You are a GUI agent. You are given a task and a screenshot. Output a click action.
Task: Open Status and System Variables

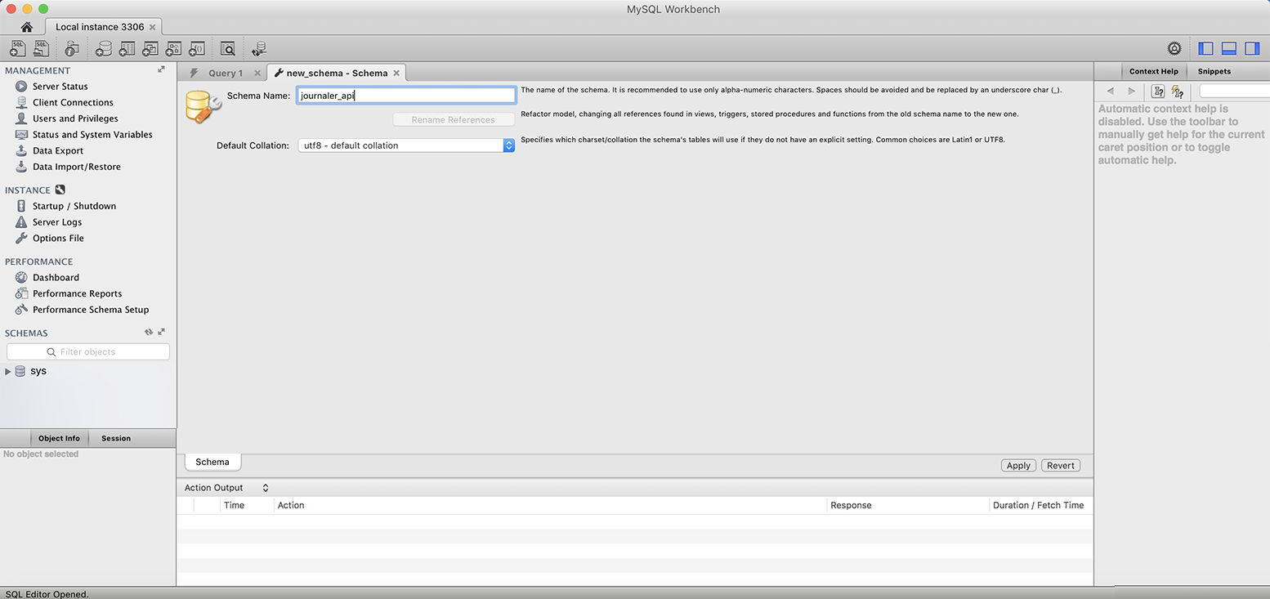click(92, 134)
